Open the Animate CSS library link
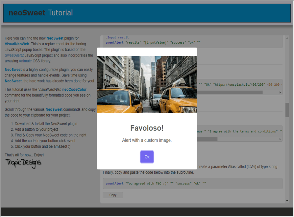The width and height of the screenshot is (294, 217). [25, 61]
